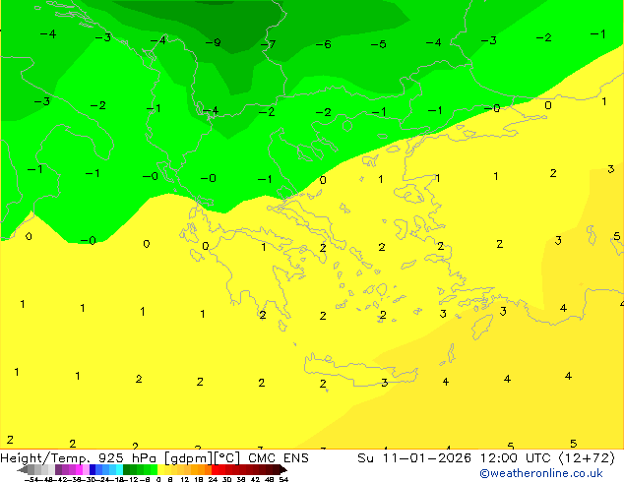Click the cyan swatch in the temperature legend

[x=119, y=469]
